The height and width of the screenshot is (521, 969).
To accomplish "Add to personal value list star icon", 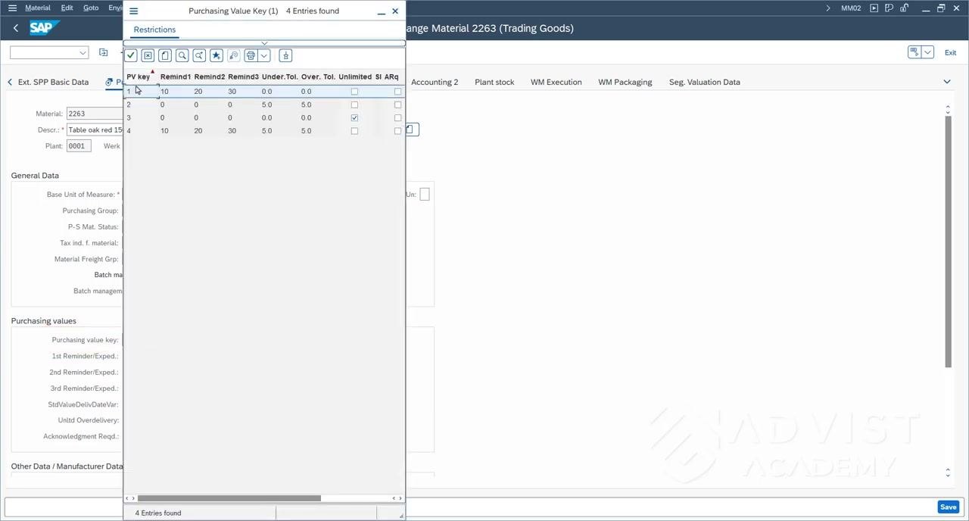I will coord(217,55).
